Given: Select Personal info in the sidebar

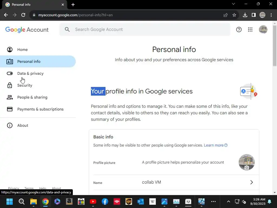Looking at the screenshot, I should pos(38,61).
